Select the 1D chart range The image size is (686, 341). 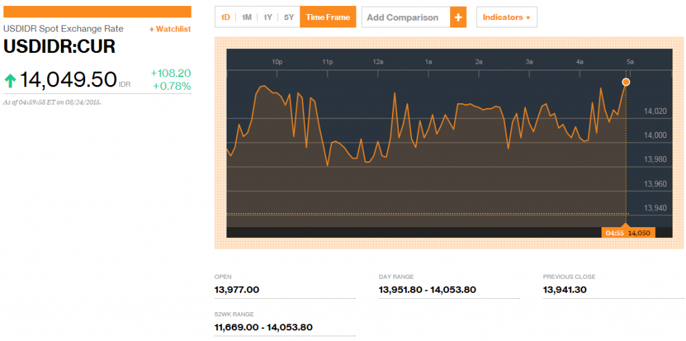(226, 17)
